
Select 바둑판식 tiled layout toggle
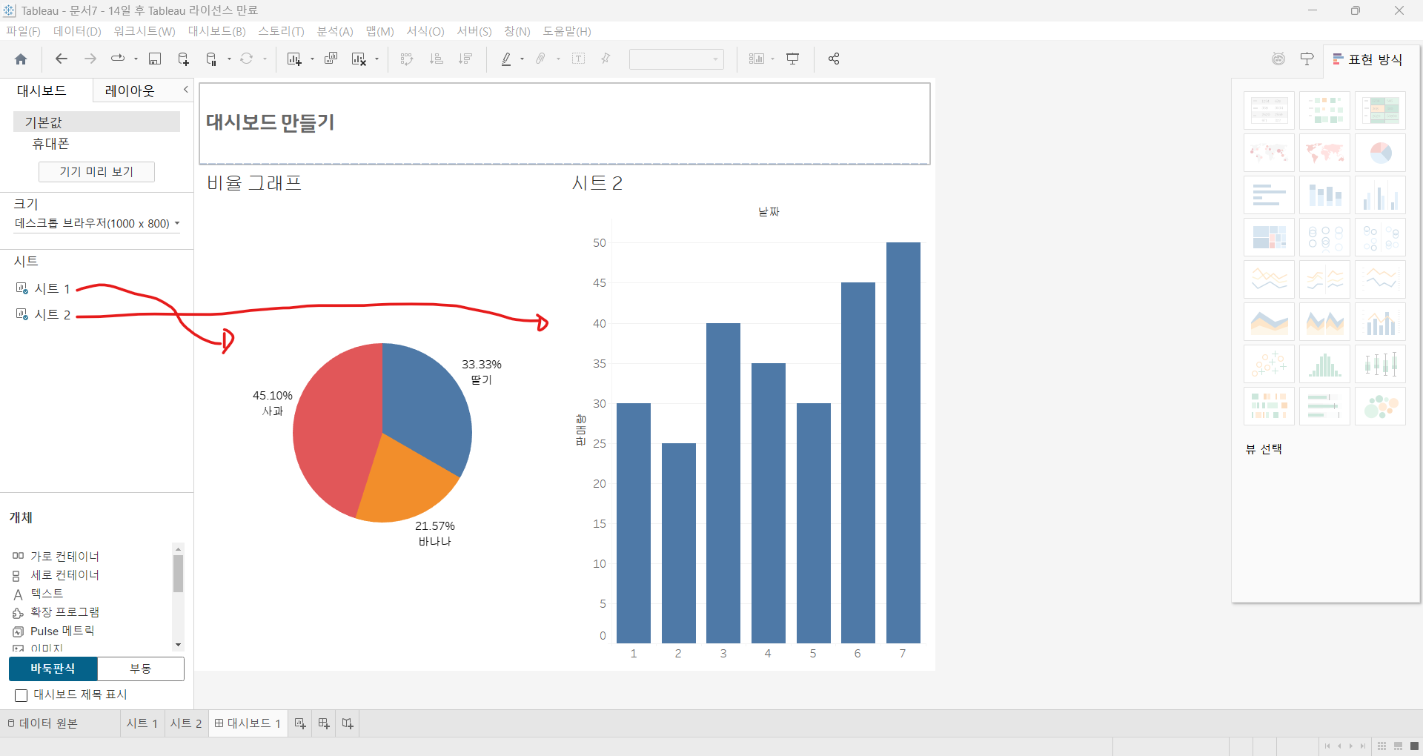pos(53,669)
